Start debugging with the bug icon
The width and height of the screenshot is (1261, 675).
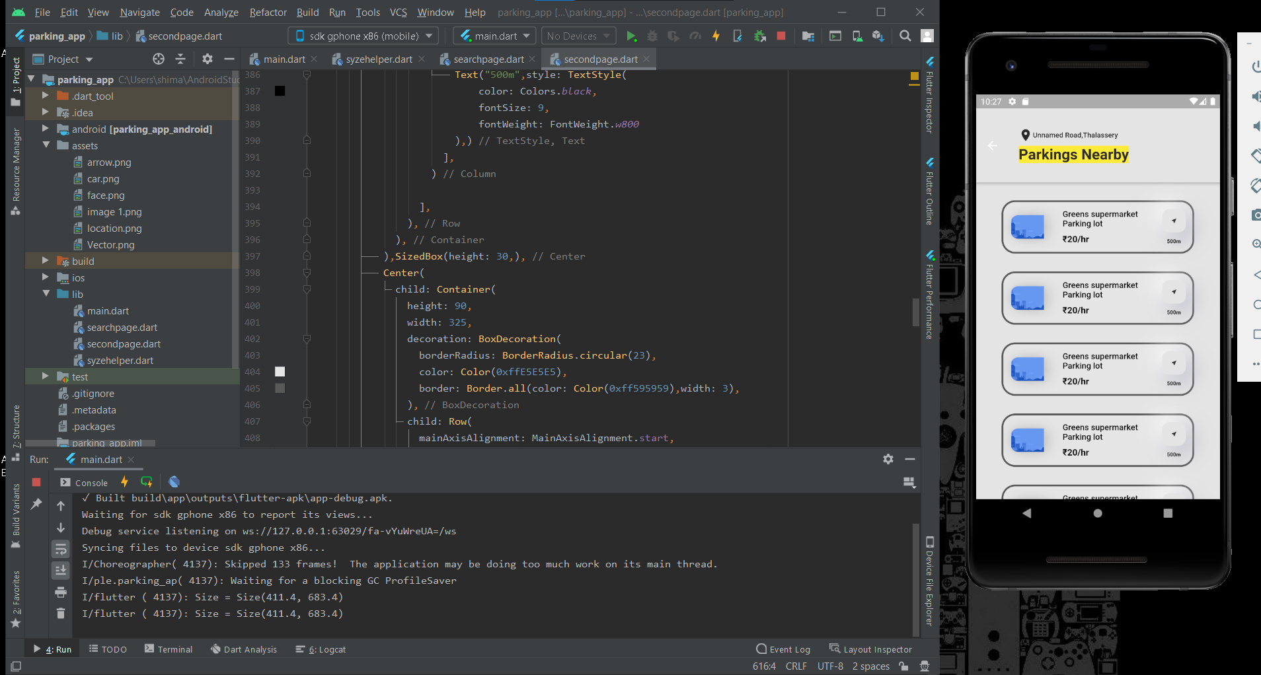point(653,36)
